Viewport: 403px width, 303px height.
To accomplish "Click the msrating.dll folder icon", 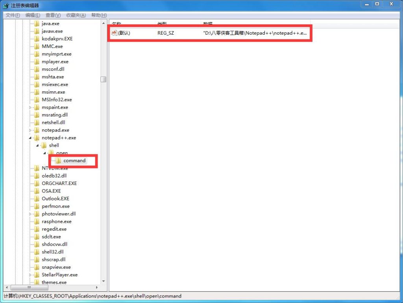I will pyautogui.click(x=37, y=115).
